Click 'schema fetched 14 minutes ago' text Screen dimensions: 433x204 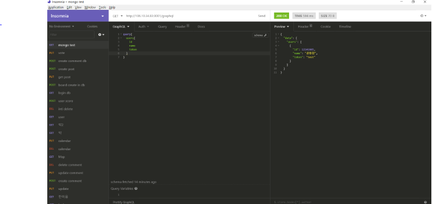(x=134, y=182)
